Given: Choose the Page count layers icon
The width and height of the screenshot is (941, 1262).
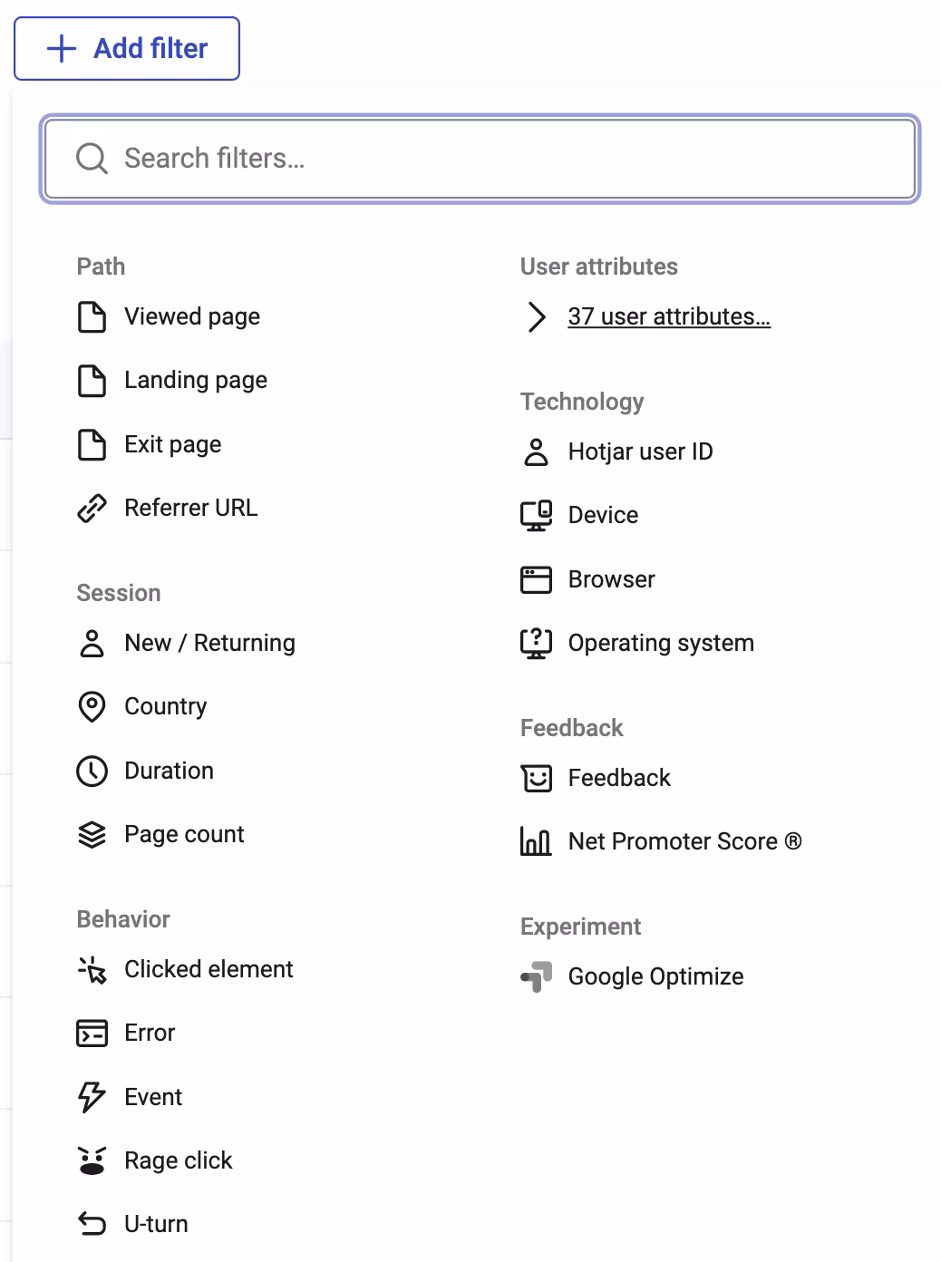Looking at the screenshot, I should tap(92, 834).
